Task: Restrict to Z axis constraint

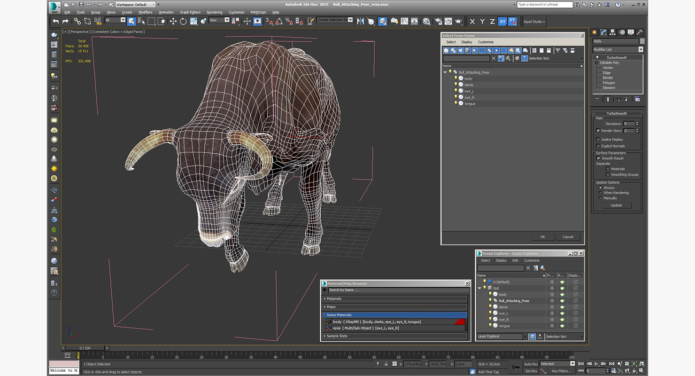Action: click(492, 21)
